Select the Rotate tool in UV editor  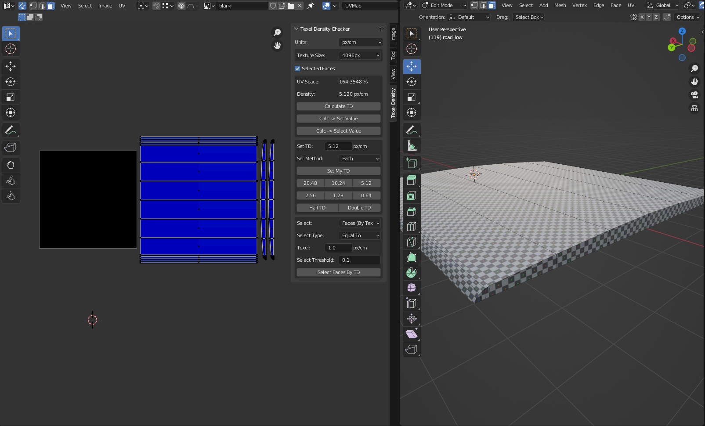(x=11, y=82)
